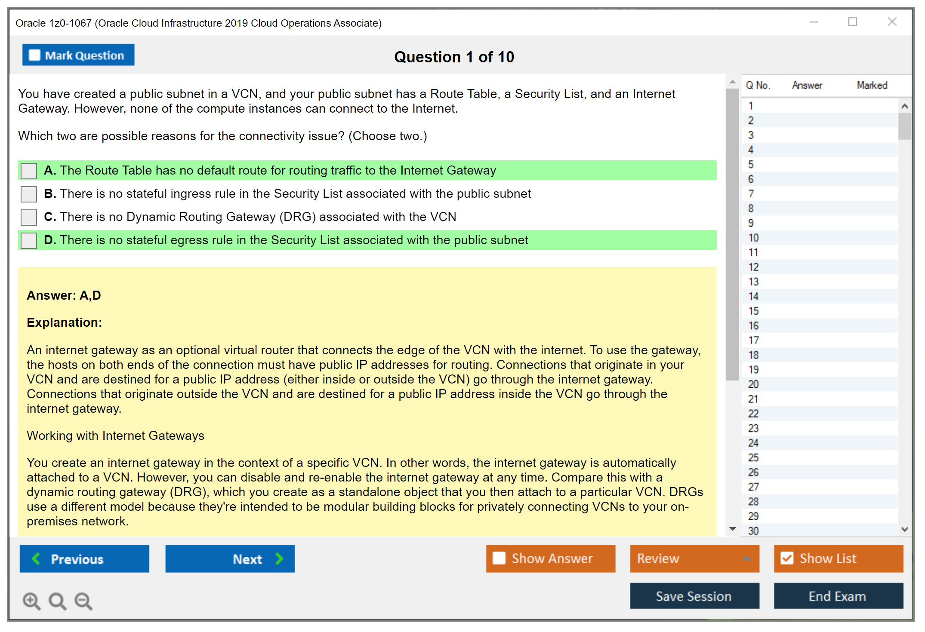Uncheck the Show List option
The image size is (925, 632).
click(787, 558)
